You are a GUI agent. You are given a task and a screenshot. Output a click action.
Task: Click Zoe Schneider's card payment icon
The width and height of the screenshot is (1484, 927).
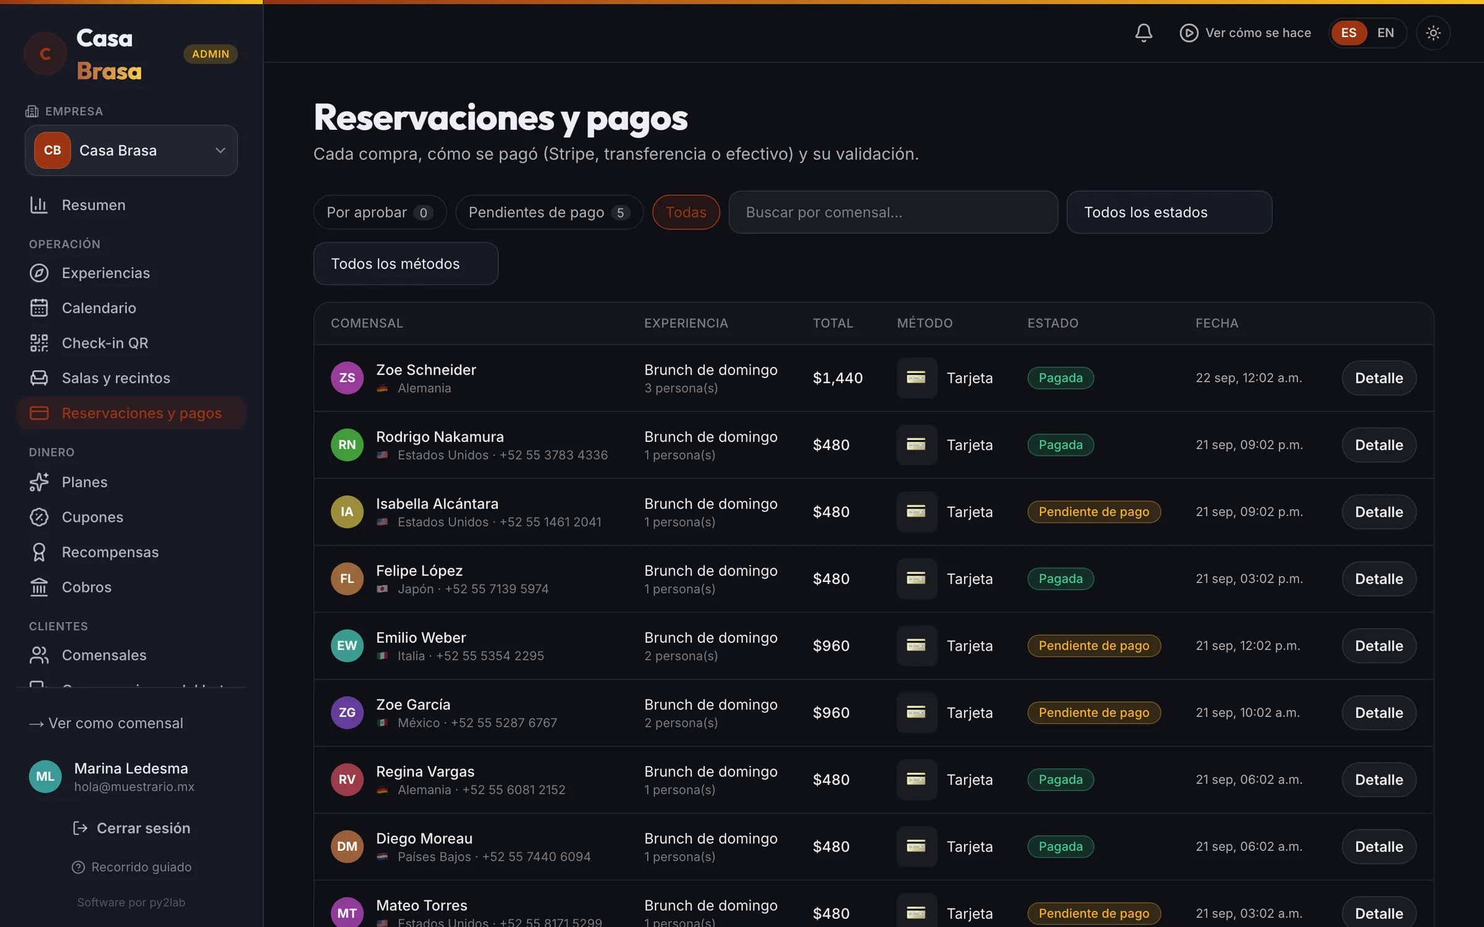pos(916,378)
